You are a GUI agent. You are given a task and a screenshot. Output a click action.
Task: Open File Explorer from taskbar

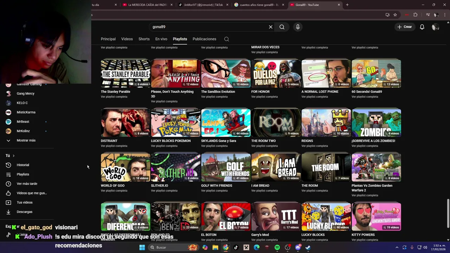(215, 247)
